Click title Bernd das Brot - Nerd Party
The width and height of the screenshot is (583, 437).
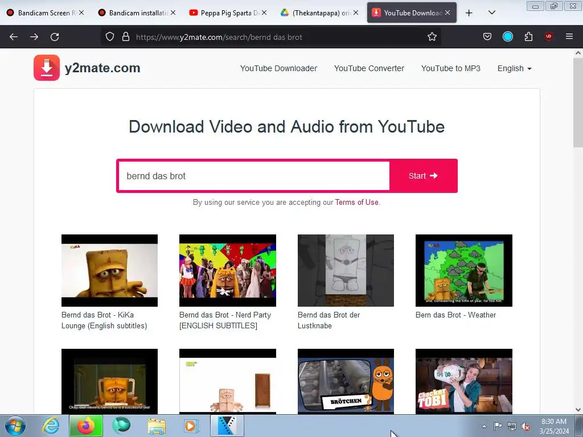(x=225, y=320)
